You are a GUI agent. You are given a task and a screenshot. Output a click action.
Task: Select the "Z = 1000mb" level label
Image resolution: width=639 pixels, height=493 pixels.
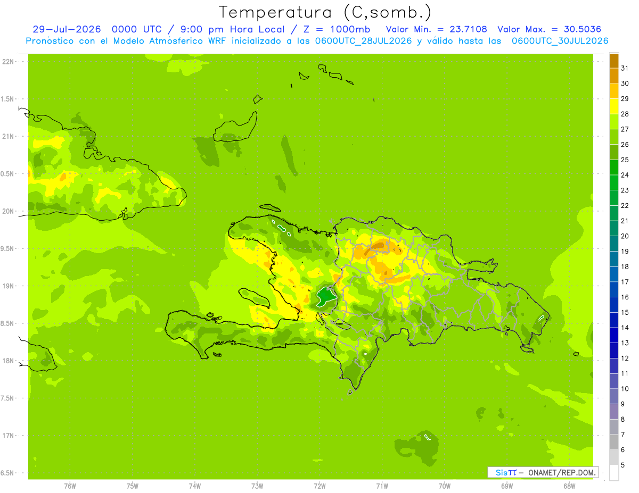[337, 29]
